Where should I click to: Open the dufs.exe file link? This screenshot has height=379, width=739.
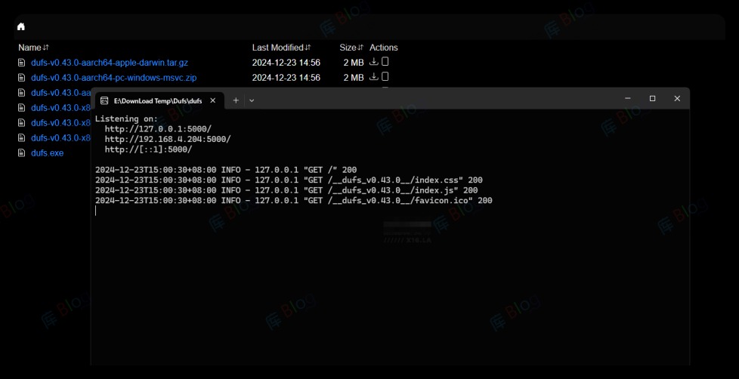point(47,153)
